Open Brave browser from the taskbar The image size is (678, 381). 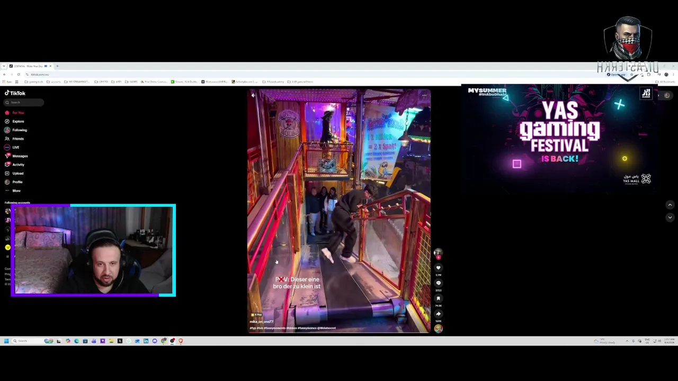tap(181, 341)
